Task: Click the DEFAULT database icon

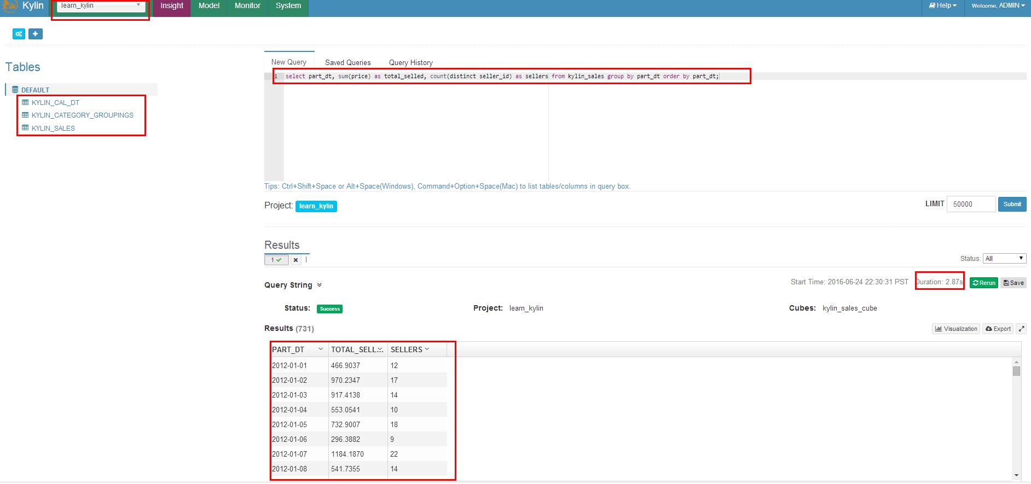Action: 15,90
